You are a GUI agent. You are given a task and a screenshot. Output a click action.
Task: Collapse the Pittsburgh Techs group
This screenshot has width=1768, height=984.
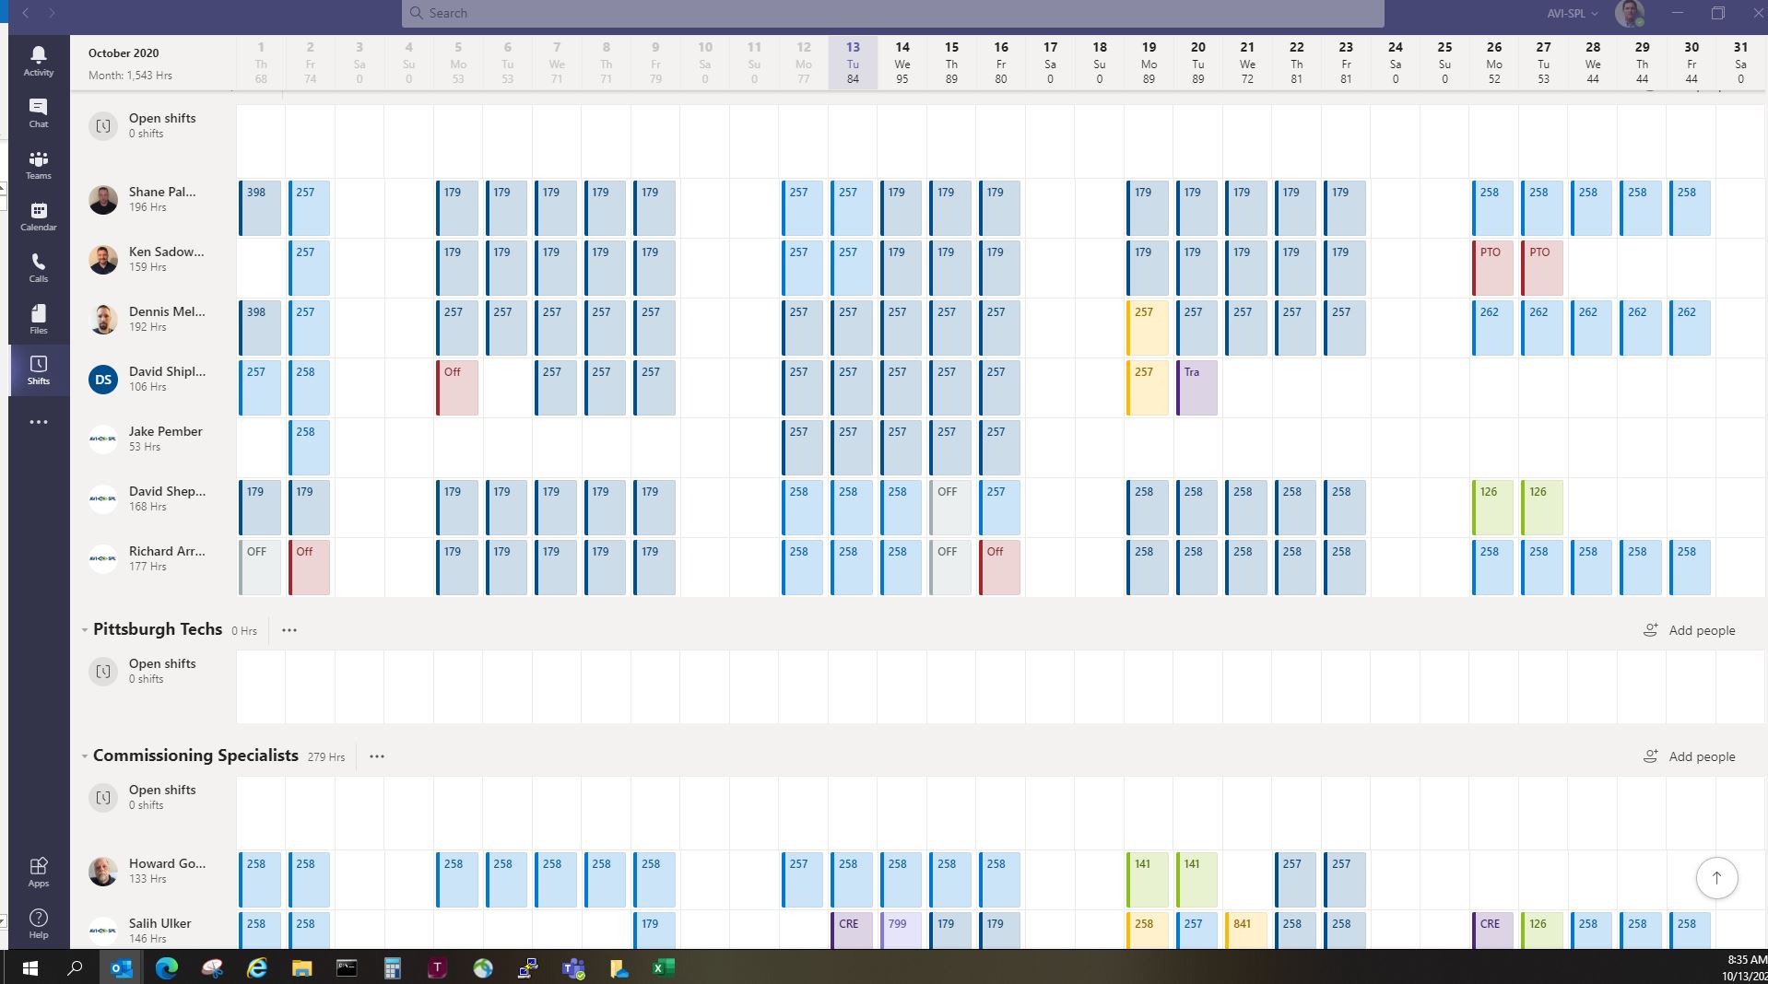(84, 630)
